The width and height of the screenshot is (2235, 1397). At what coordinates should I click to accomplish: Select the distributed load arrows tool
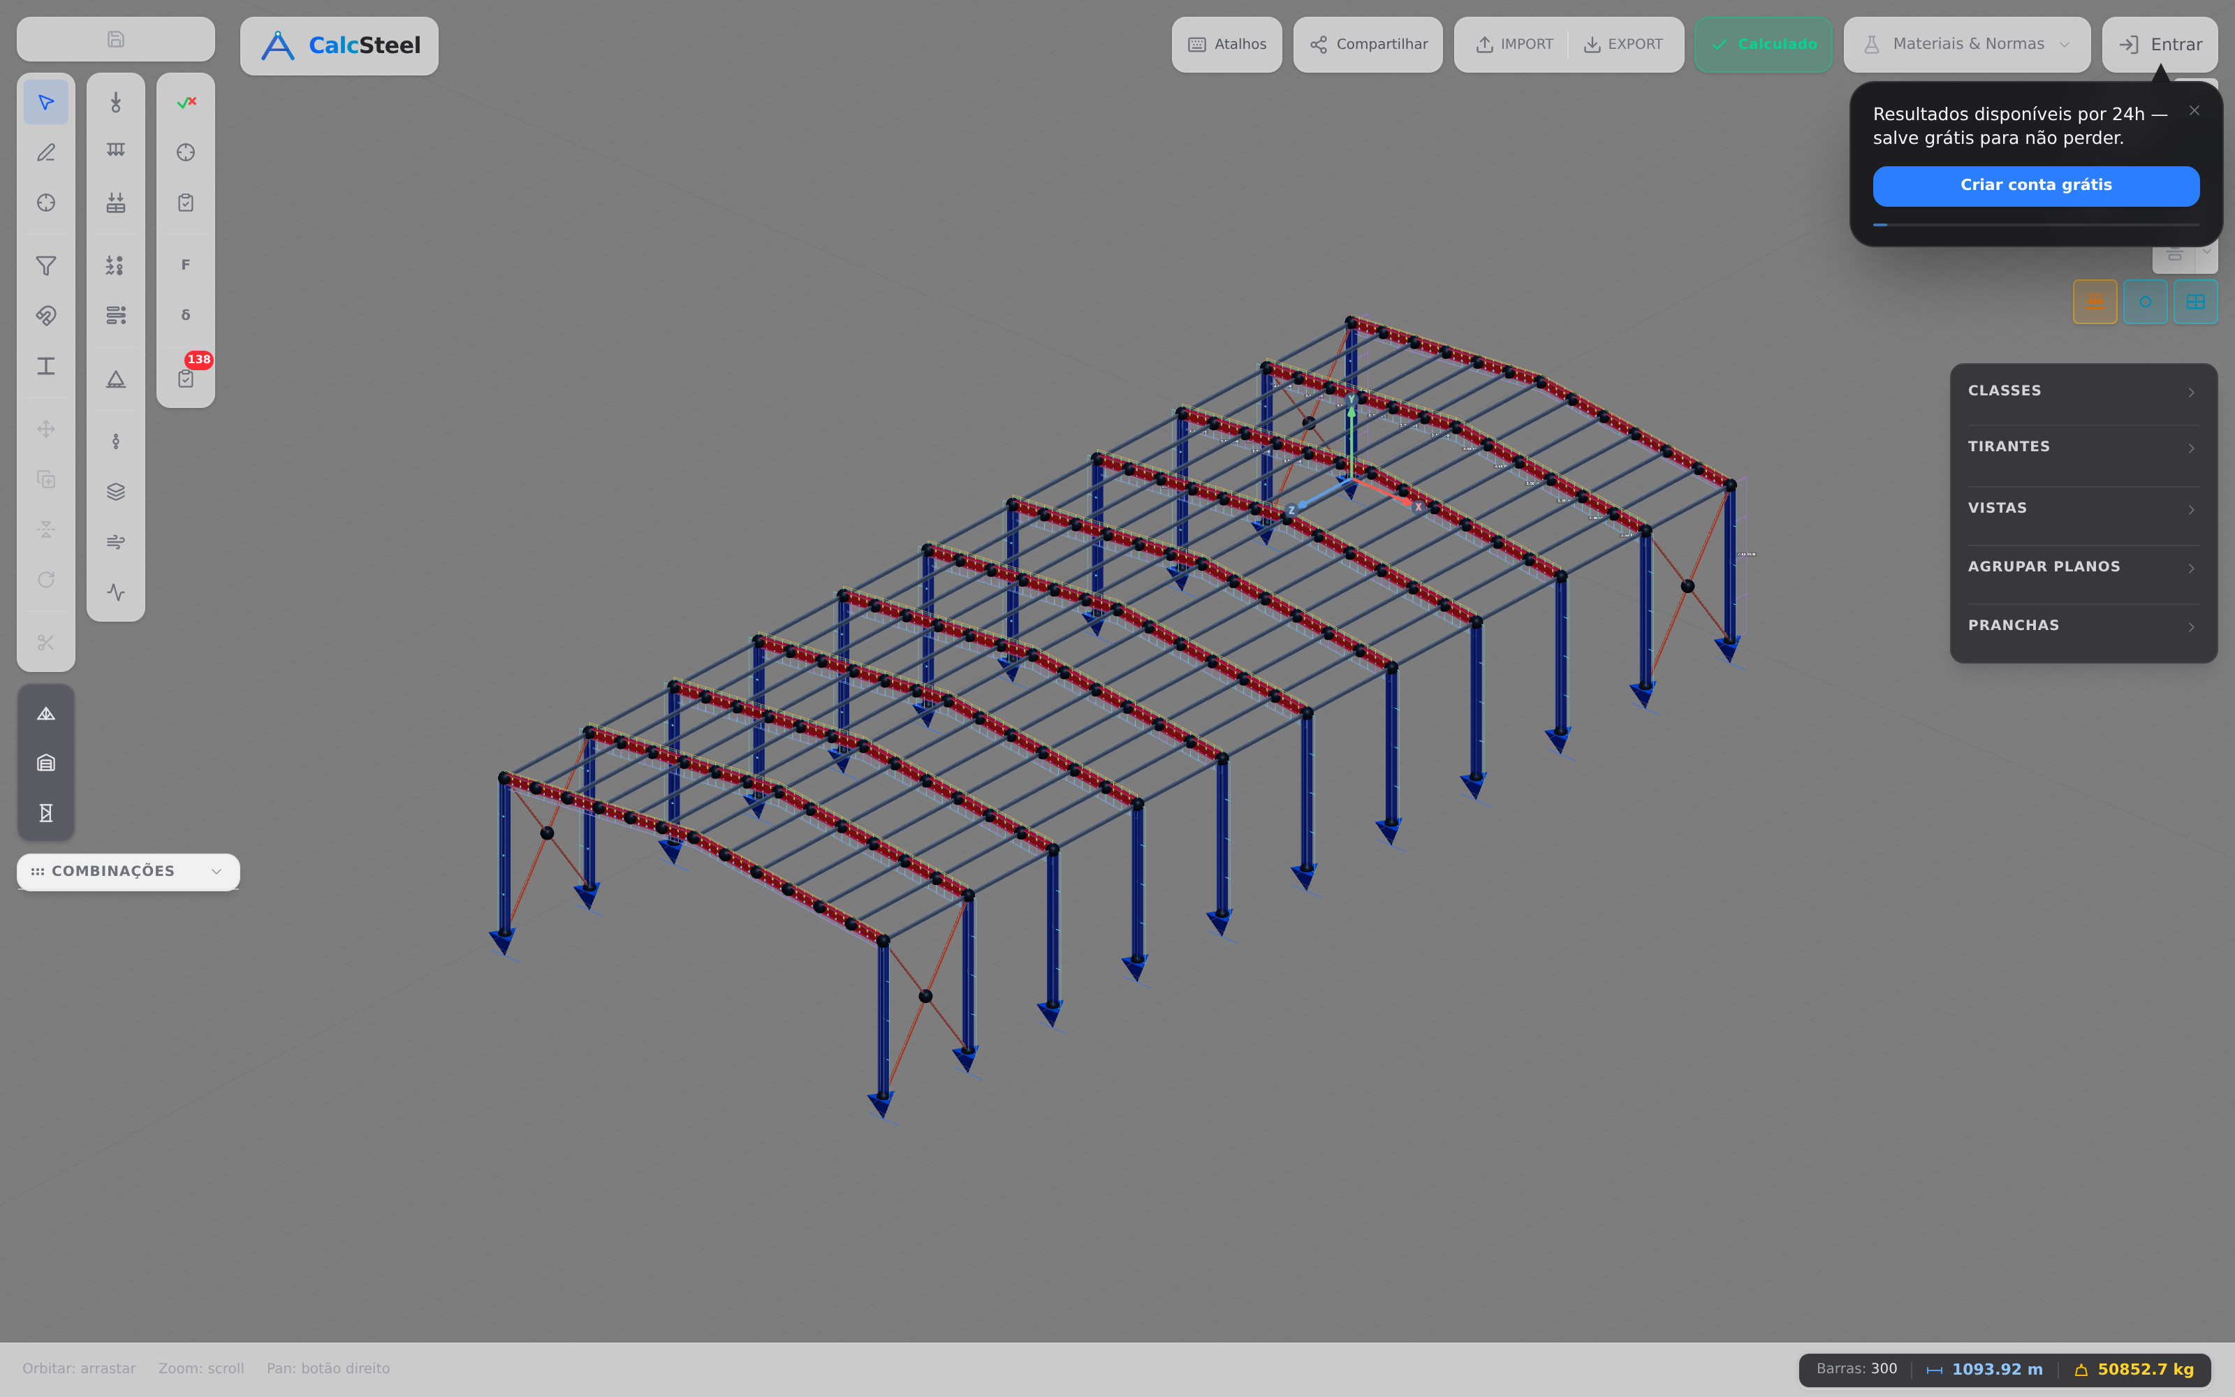pyautogui.click(x=115, y=151)
